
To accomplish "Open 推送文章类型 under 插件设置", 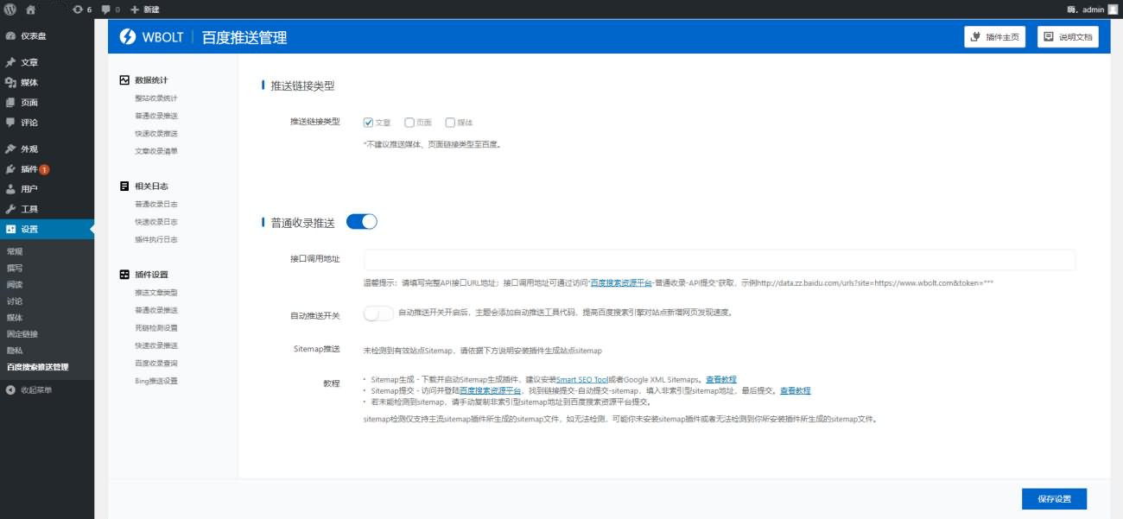I will click(x=156, y=293).
